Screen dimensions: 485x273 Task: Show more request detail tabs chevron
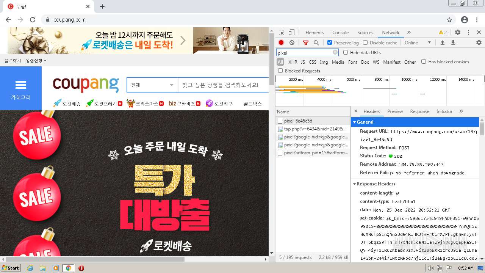point(461,111)
